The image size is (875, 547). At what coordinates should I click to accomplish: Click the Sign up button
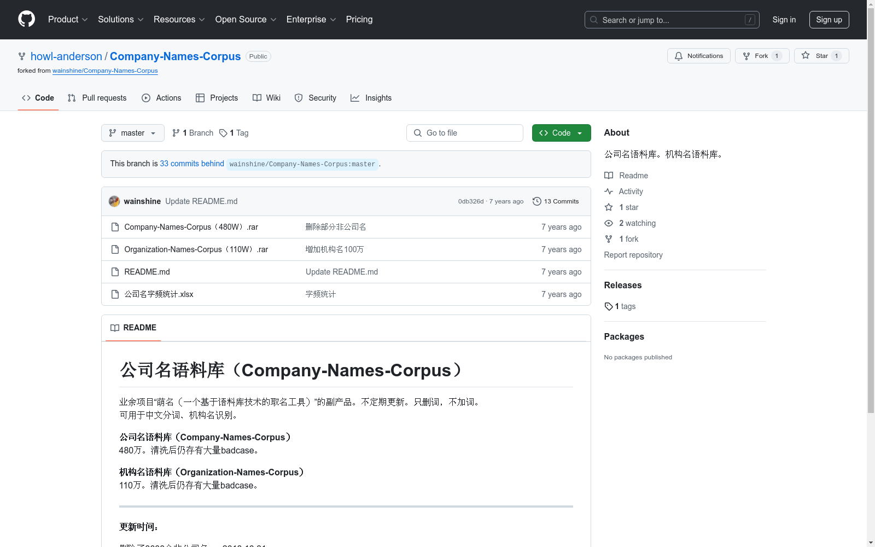click(x=829, y=20)
